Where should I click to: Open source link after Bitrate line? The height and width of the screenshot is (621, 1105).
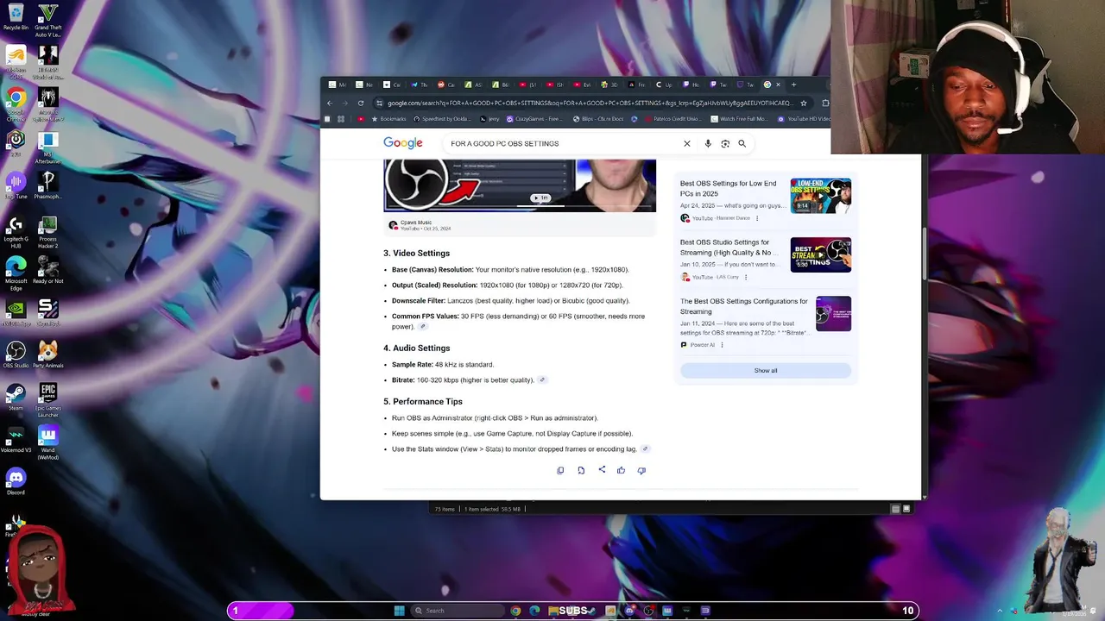[x=542, y=380]
